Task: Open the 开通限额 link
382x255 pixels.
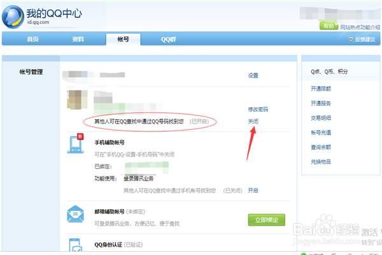Action: [x=321, y=89]
